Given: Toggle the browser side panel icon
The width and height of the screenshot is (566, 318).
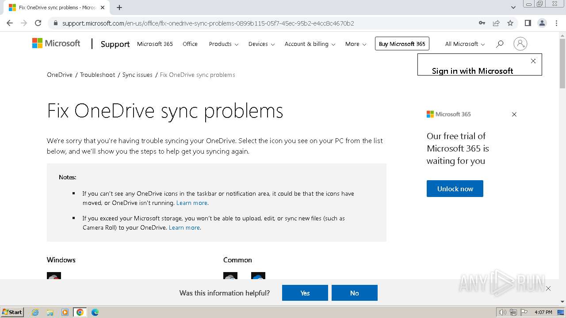Looking at the screenshot, I should click(x=528, y=23).
